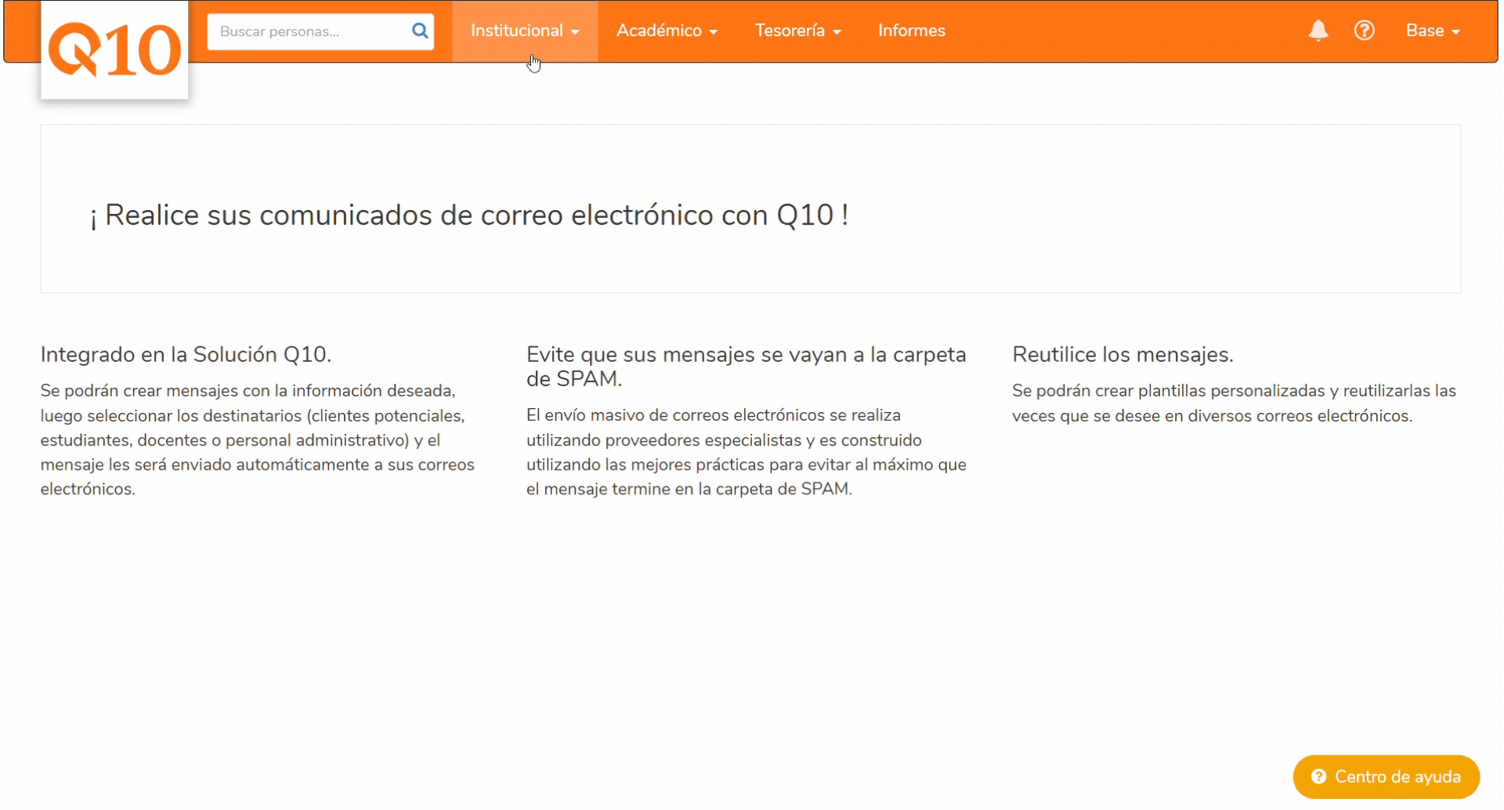Image resolution: width=1504 pixels, height=810 pixels.
Task: Click the paragraph starting 'El envío masivo'
Action: click(746, 452)
